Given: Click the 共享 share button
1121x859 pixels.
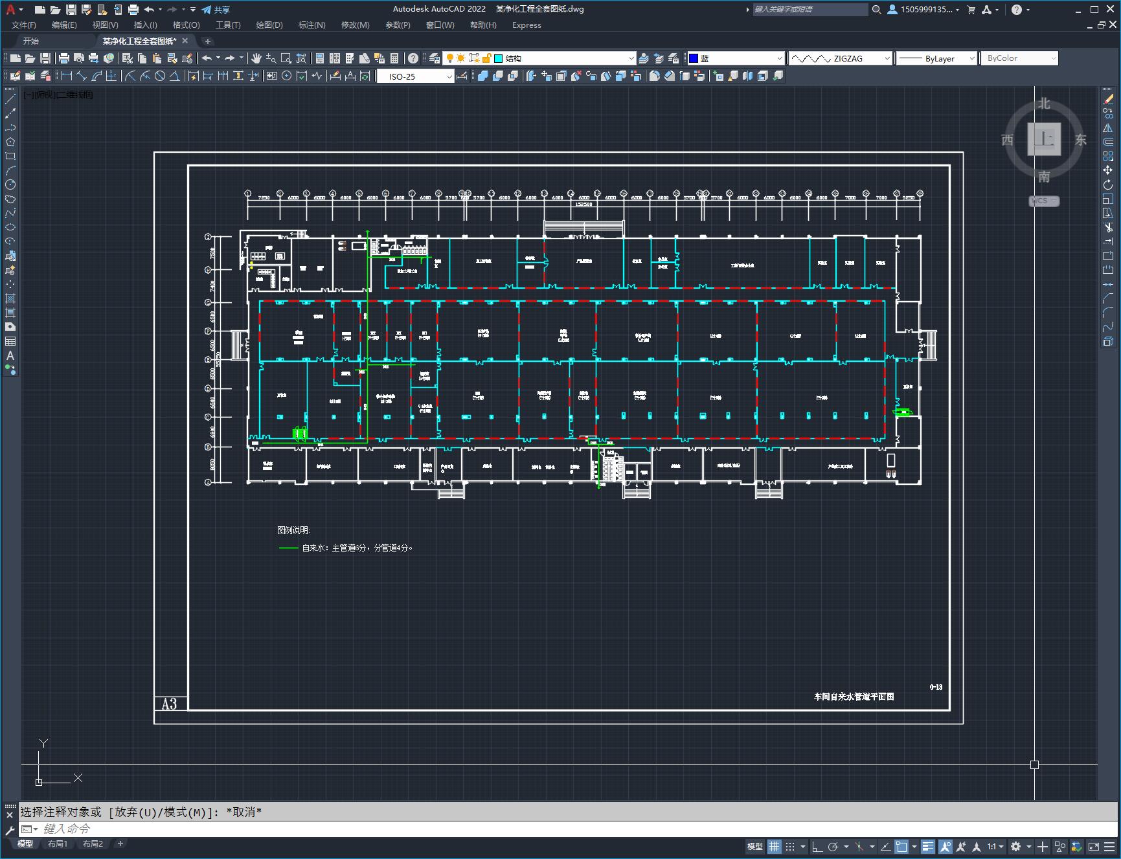Looking at the screenshot, I should coord(216,10).
